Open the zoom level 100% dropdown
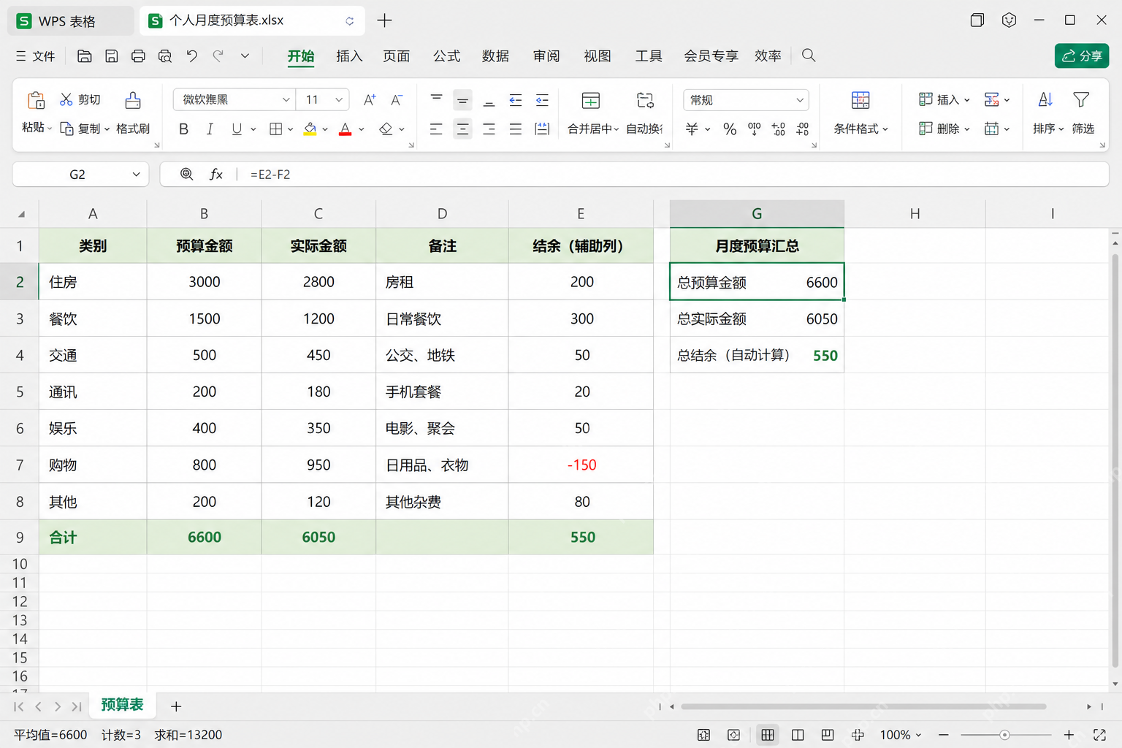This screenshot has height=748, width=1122. coord(901,735)
